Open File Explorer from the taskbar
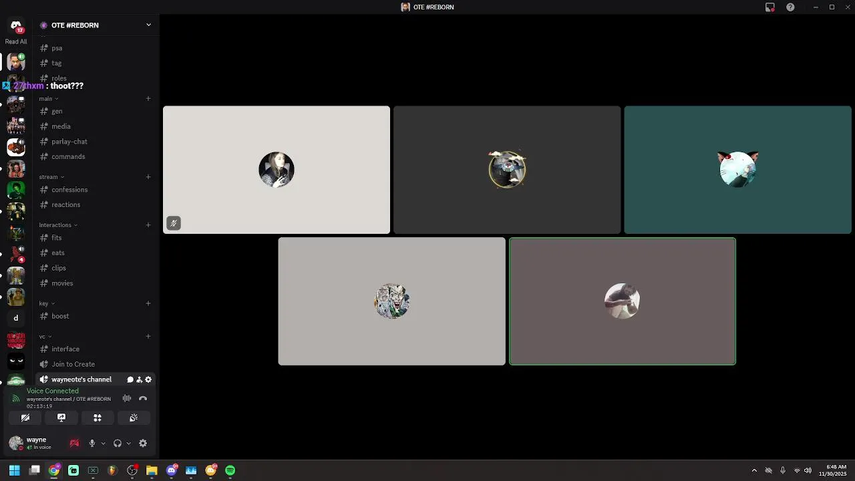Viewport: 855px width, 481px height. pyautogui.click(x=152, y=470)
